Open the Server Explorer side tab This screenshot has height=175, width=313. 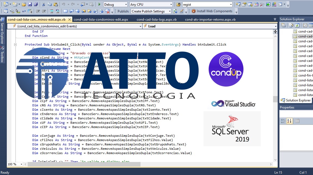2,31
